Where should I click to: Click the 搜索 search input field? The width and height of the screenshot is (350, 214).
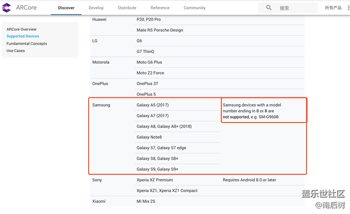pyautogui.click(x=288, y=8)
